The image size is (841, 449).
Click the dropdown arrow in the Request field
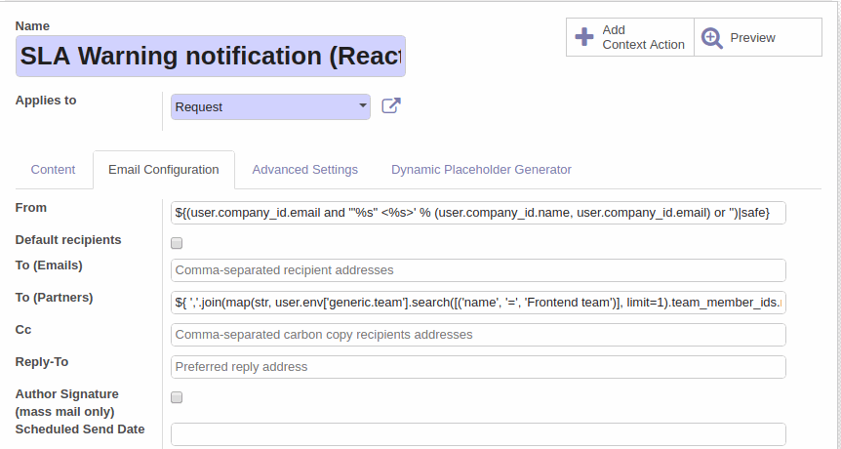(x=363, y=105)
